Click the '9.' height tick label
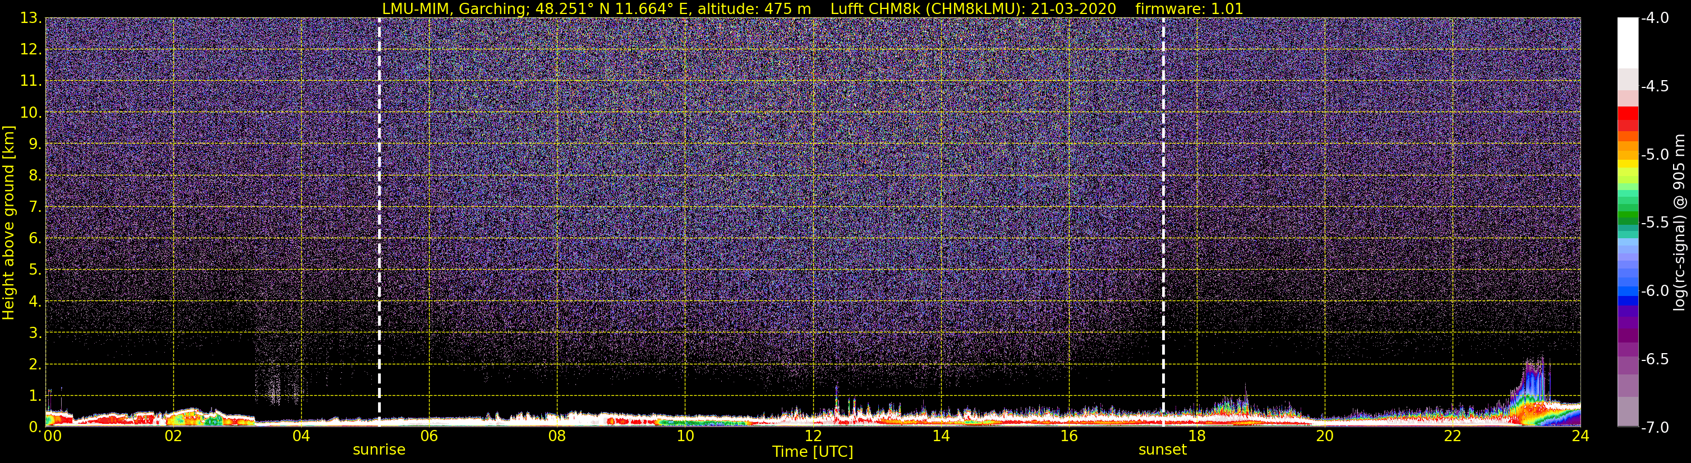 [35, 144]
